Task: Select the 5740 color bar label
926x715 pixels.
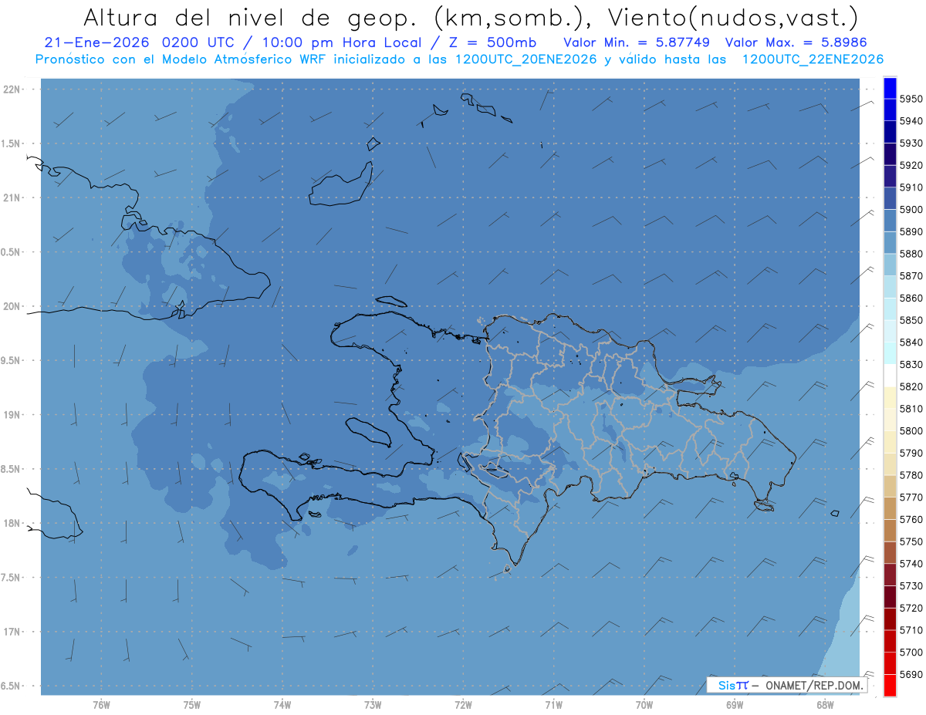Action: [x=911, y=563]
